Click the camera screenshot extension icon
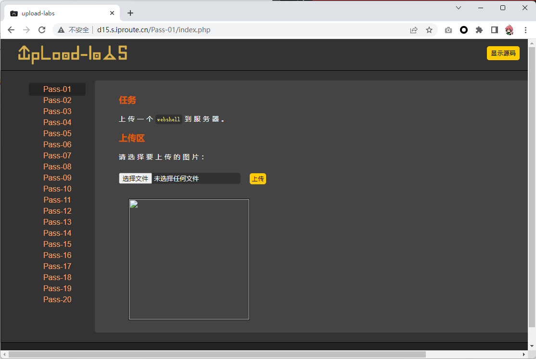The height and width of the screenshot is (359, 536). click(x=448, y=30)
